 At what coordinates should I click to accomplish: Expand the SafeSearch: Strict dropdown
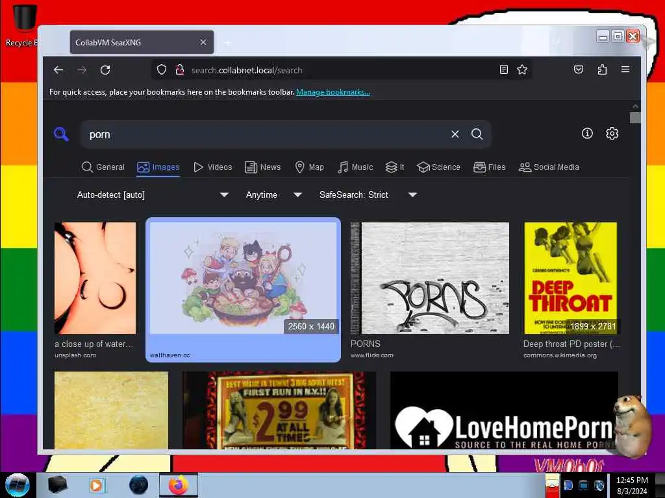368,195
